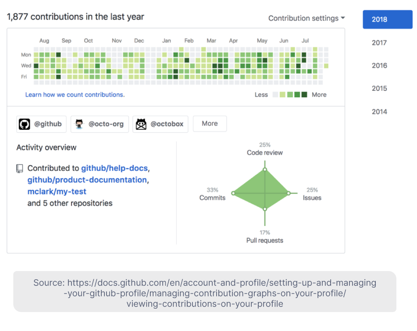Switch to the 2014 contributions view

[x=379, y=111]
